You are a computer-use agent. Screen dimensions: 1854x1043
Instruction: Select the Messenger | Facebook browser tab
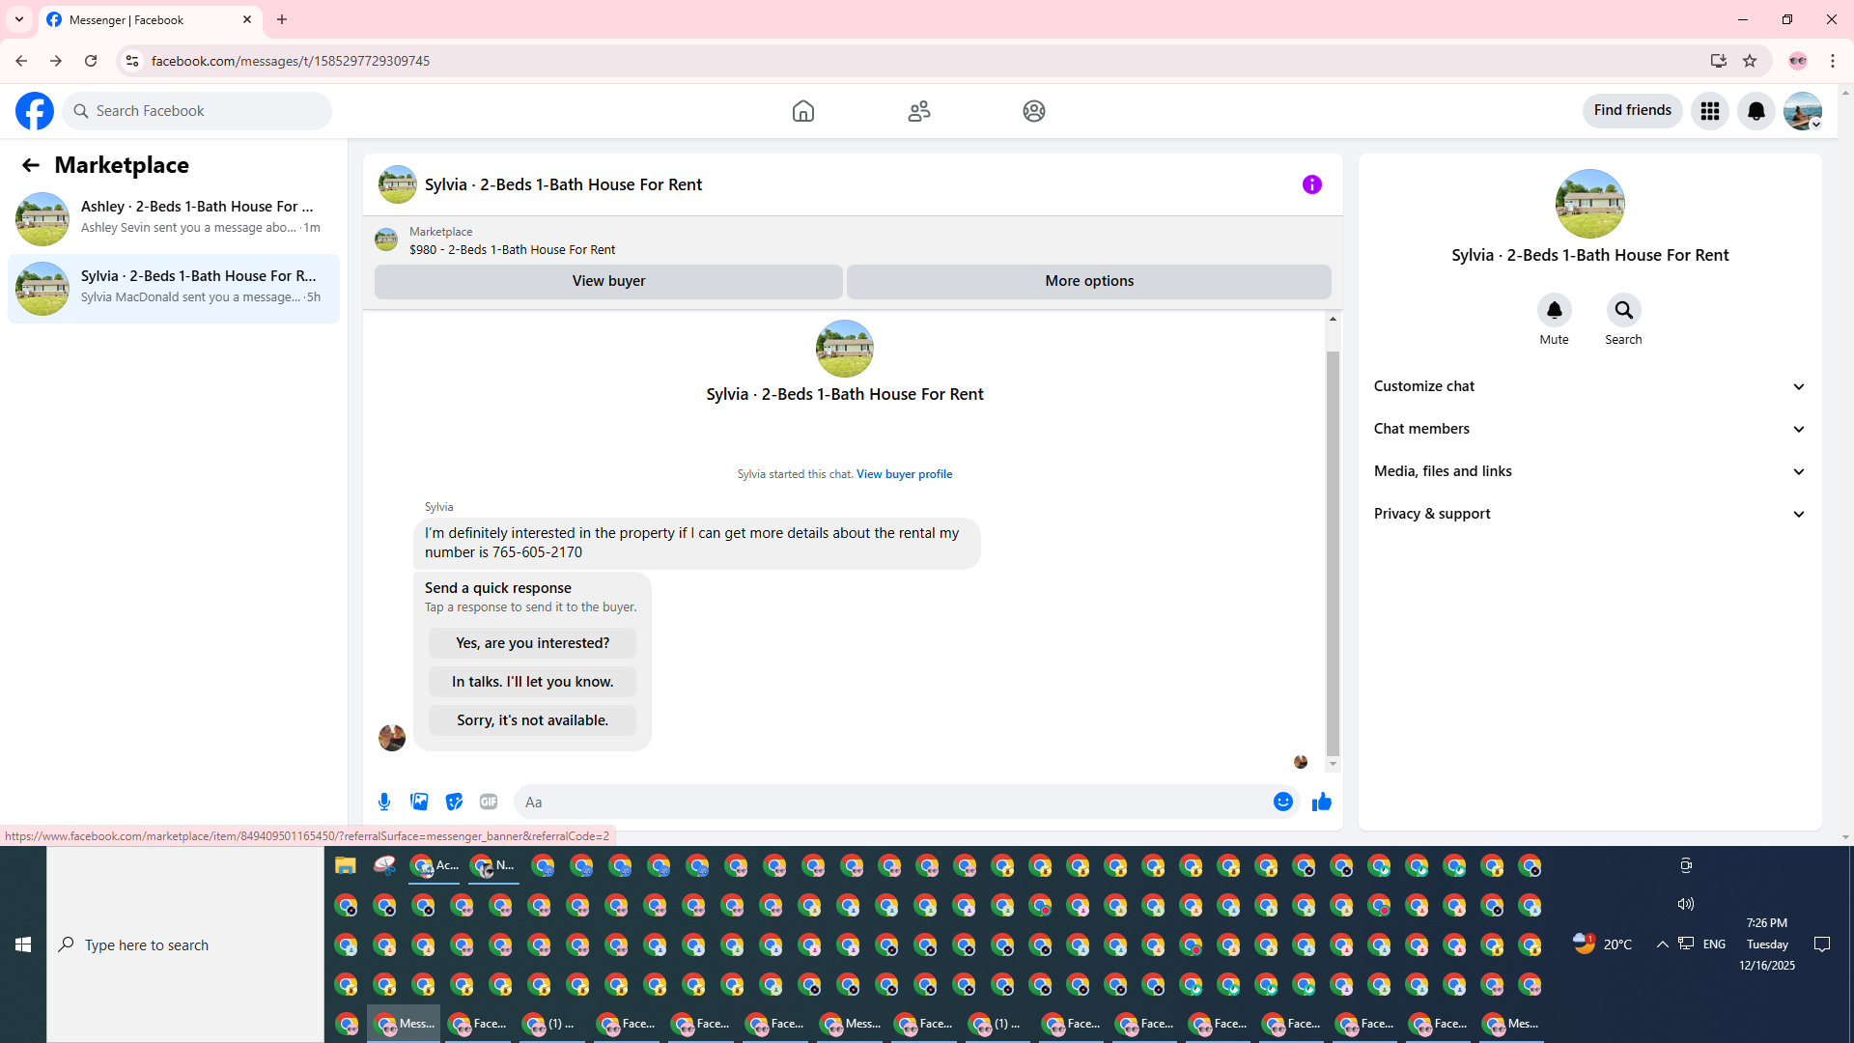coord(151,20)
